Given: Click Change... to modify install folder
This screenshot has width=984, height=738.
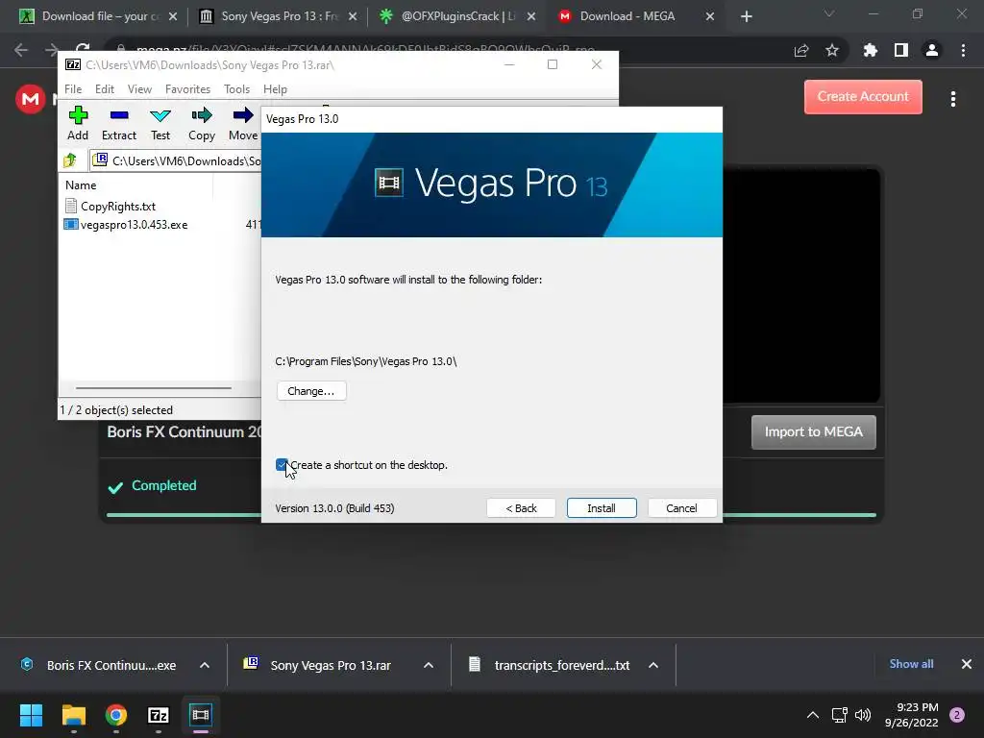Looking at the screenshot, I should pos(311,391).
